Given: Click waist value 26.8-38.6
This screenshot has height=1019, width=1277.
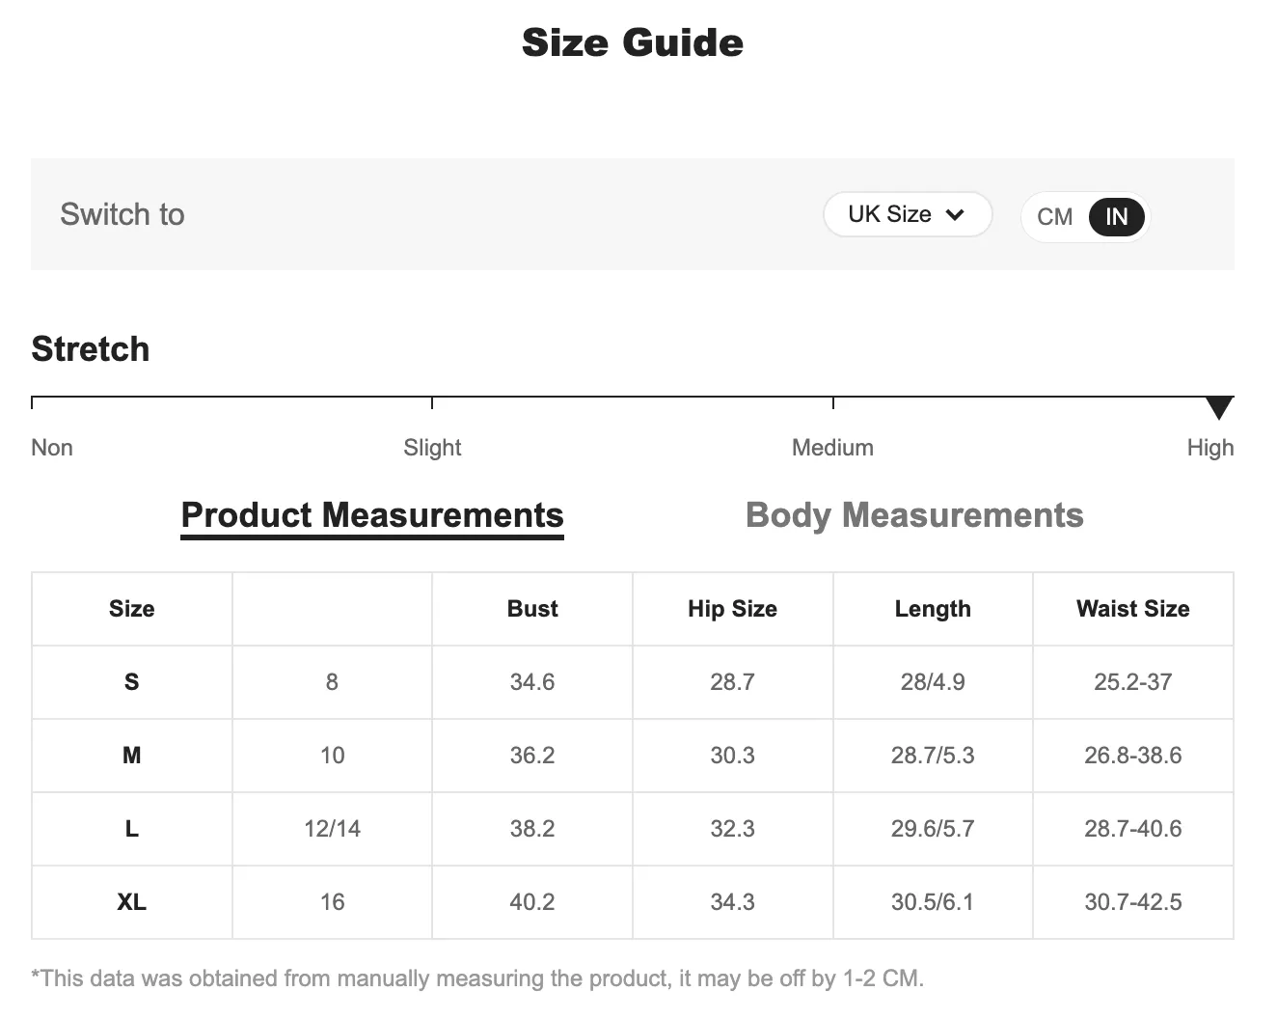Looking at the screenshot, I should tap(1133, 756).
